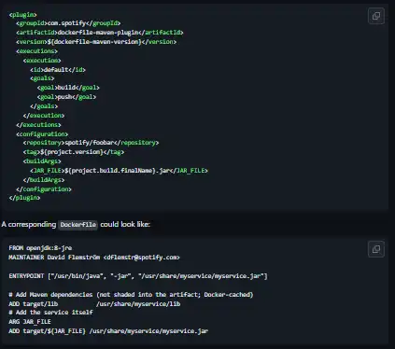
Task: Click the opening configuration tag
Action: [42, 134]
